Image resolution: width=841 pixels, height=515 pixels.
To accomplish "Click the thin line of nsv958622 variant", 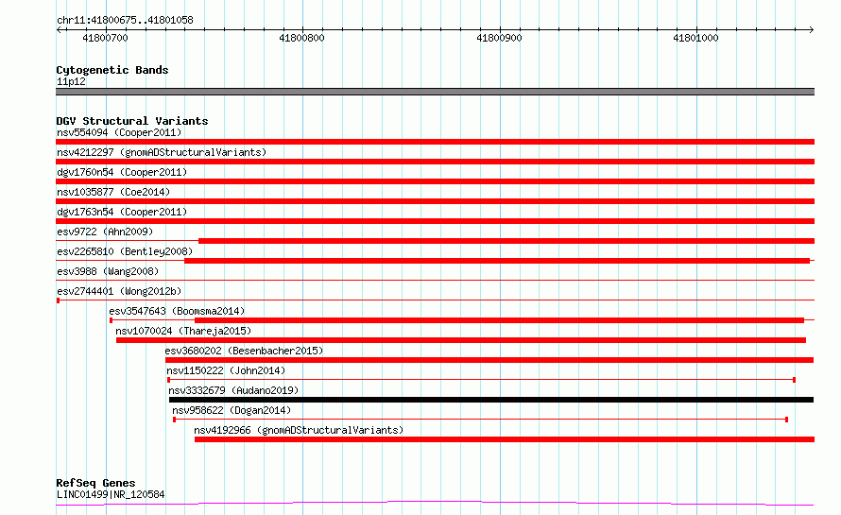I will tap(480, 420).
